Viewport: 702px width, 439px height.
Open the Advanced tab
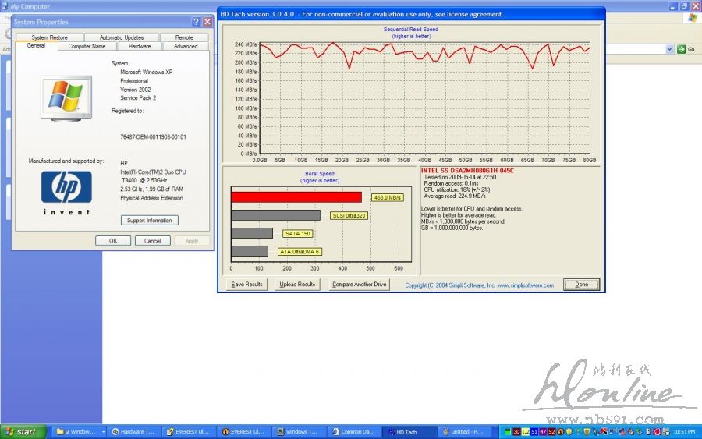(186, 46)
